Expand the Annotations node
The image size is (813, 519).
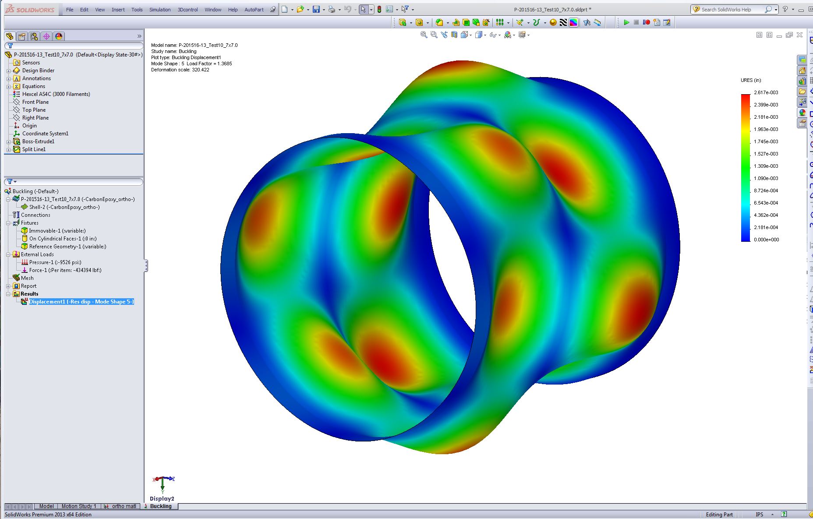[x=8, y=78]
